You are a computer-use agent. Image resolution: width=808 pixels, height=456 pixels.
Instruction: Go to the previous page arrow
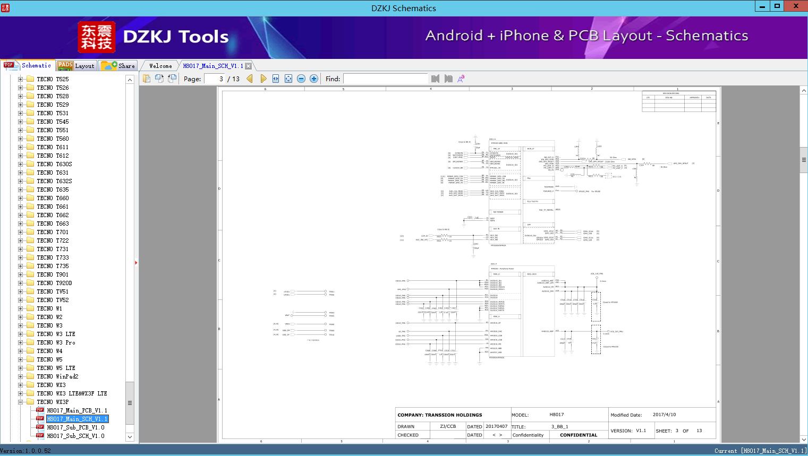[250, 79]
